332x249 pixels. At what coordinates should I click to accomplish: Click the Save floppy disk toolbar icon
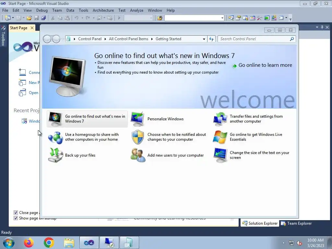pyautogui.click(x=36, y=18)
